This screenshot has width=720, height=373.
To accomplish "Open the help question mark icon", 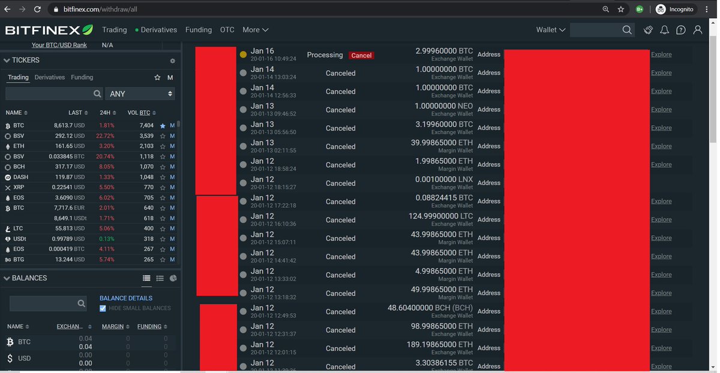I will 681,30.
